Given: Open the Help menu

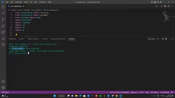Looking at the screenshot, I should [x=49, y=2].
